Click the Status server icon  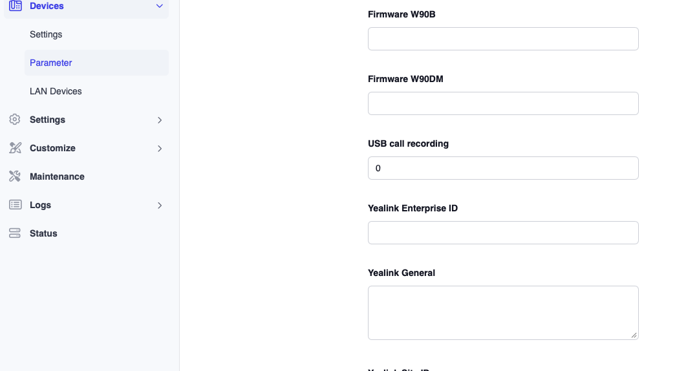coord(15,233)
